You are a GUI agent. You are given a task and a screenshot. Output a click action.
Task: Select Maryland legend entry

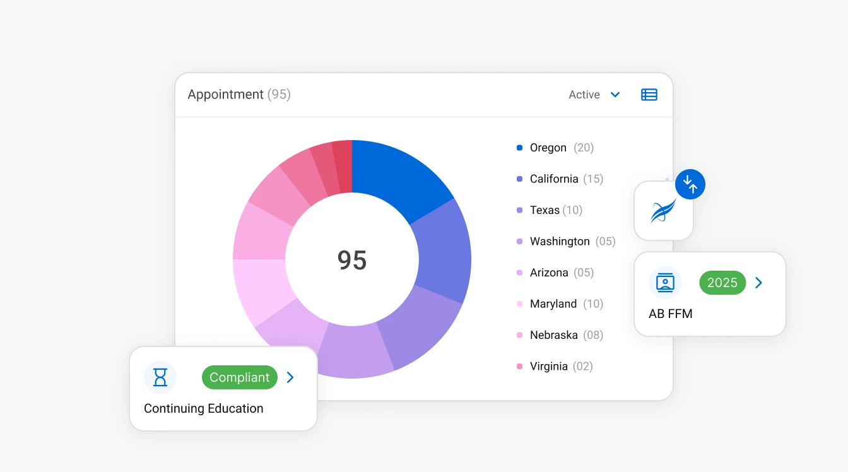(x=553, y=304)
